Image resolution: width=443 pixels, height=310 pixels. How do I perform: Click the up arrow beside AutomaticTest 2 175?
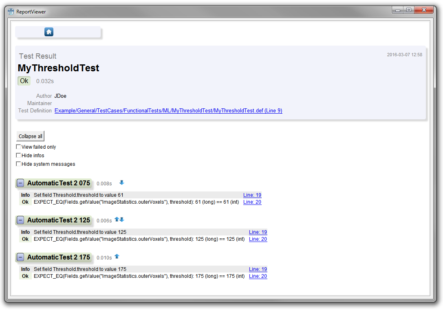coord(117,256)
